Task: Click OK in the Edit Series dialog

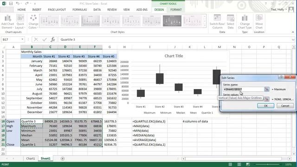Action: click(265, 106)
